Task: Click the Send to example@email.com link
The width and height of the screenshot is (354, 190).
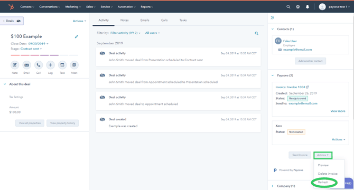Action: point(303,103)
